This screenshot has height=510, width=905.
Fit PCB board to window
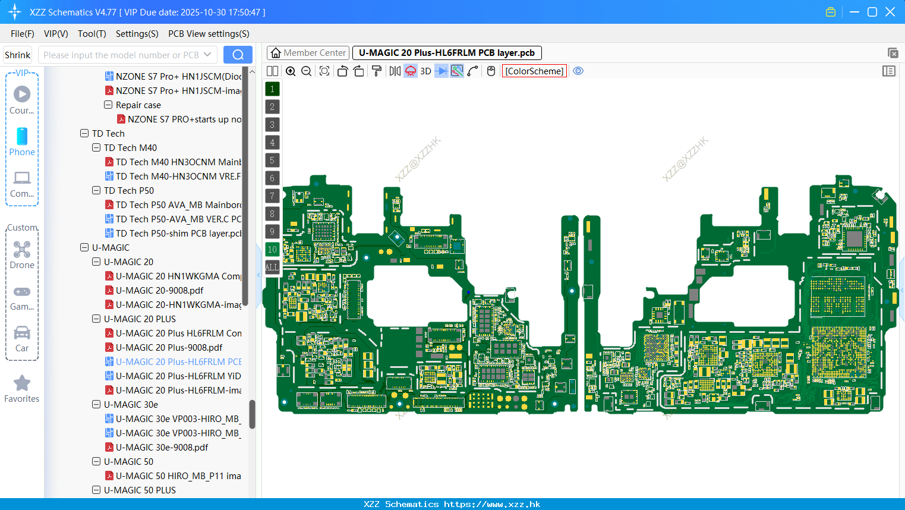324,71
